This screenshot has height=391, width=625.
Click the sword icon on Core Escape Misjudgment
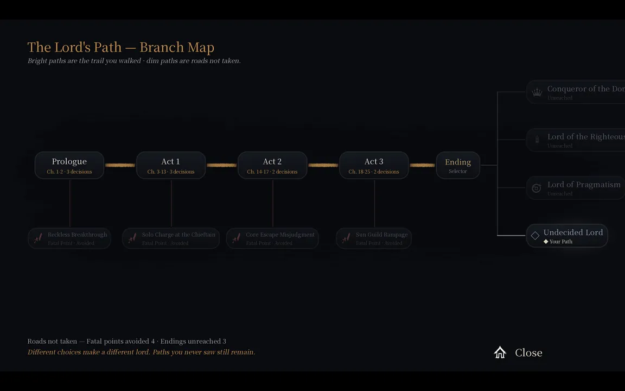click(237, 238)
